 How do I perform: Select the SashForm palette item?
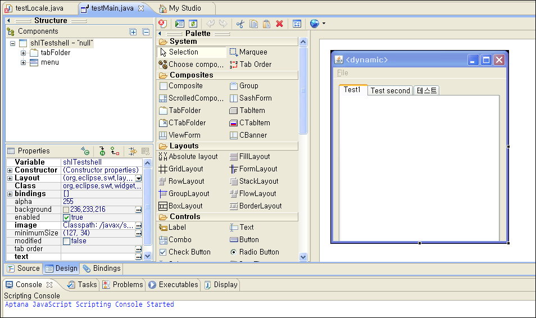[250, 98]
